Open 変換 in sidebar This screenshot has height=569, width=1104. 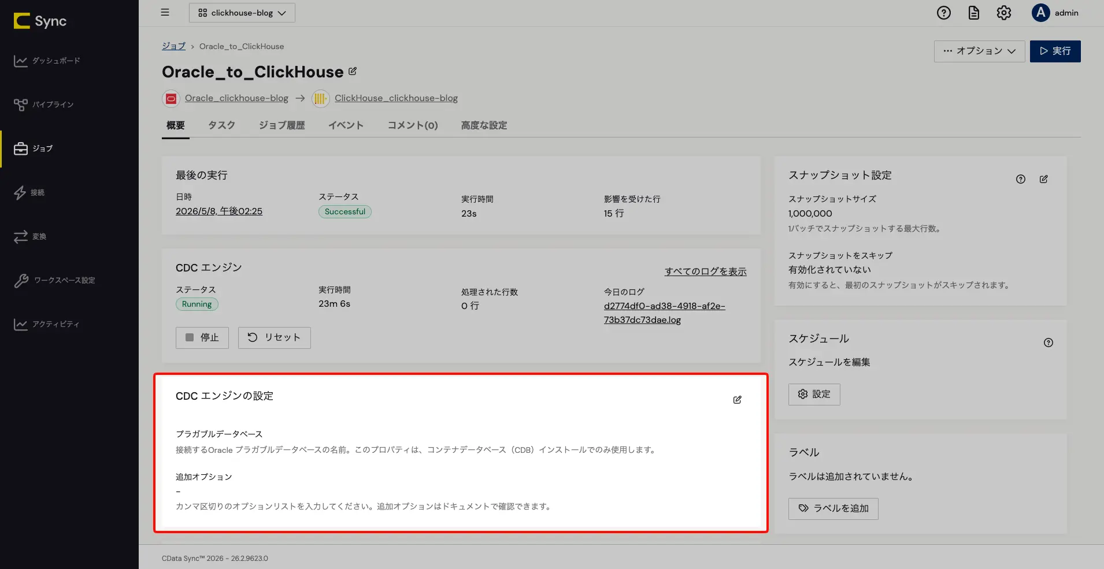(30, 236)
